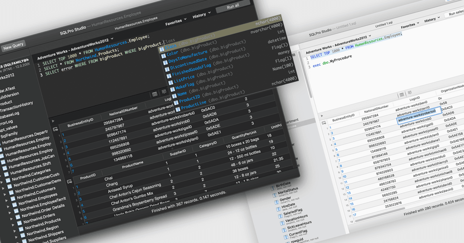The image size is (464, 243).
Task: Choose DaysToManufacture icon in autocomplete list
Action: pos(165,63)
